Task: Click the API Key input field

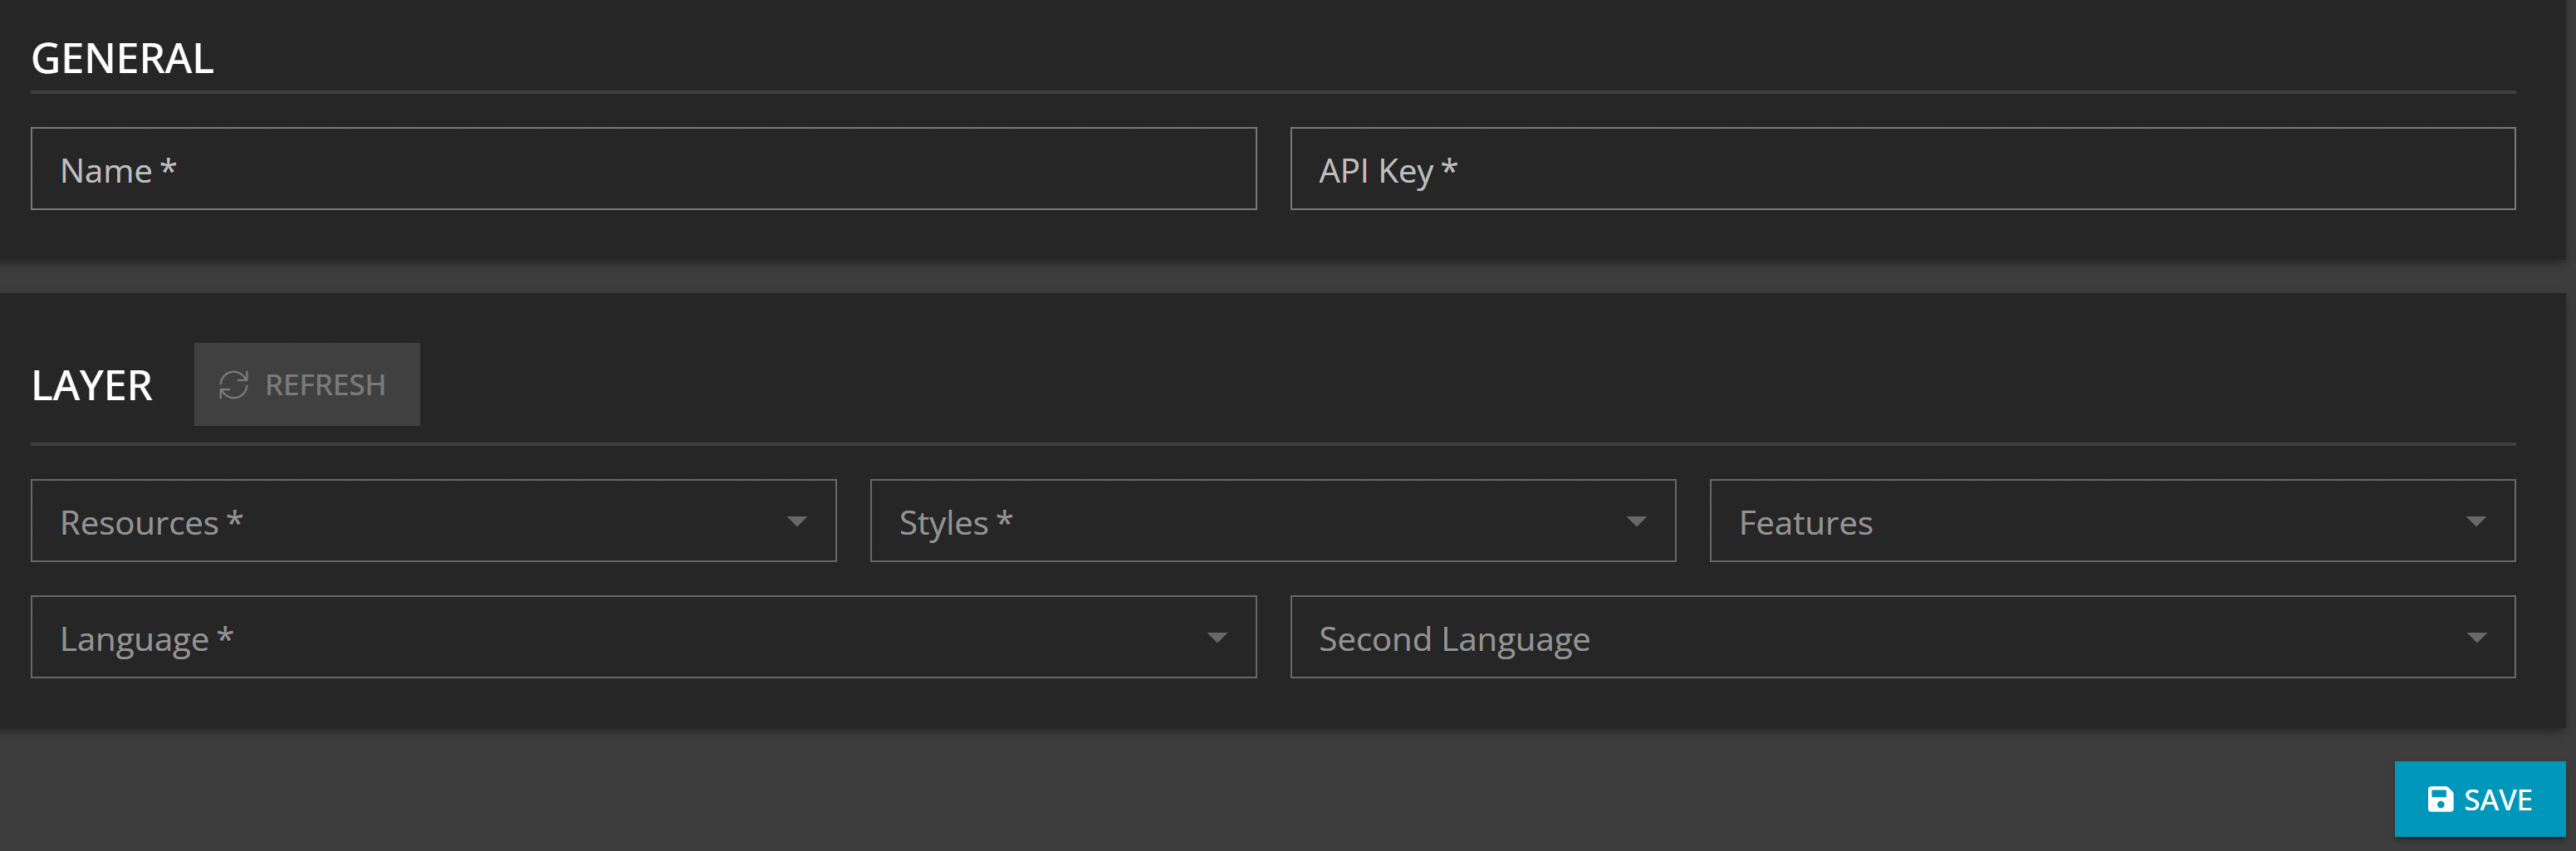Action: click(1902, 169)
